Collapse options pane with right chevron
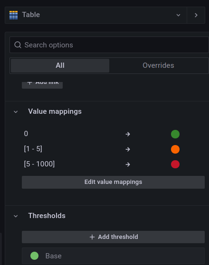The height and width of the screenshot is (265, 209). click(x=196, y=15)
